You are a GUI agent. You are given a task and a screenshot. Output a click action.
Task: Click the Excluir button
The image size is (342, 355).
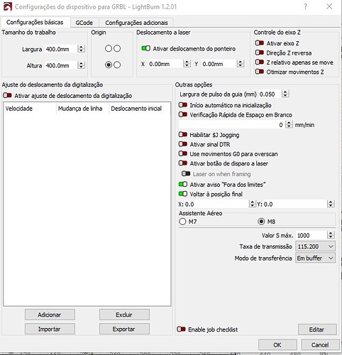tap(124, 315)
